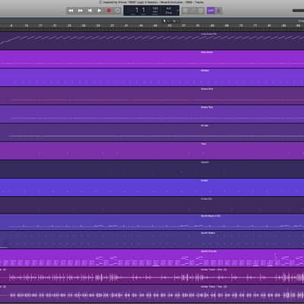The height and width of the screenshot is (304, 304).
Task: Click the ruler at bar 53
Action: coord(169,26)
